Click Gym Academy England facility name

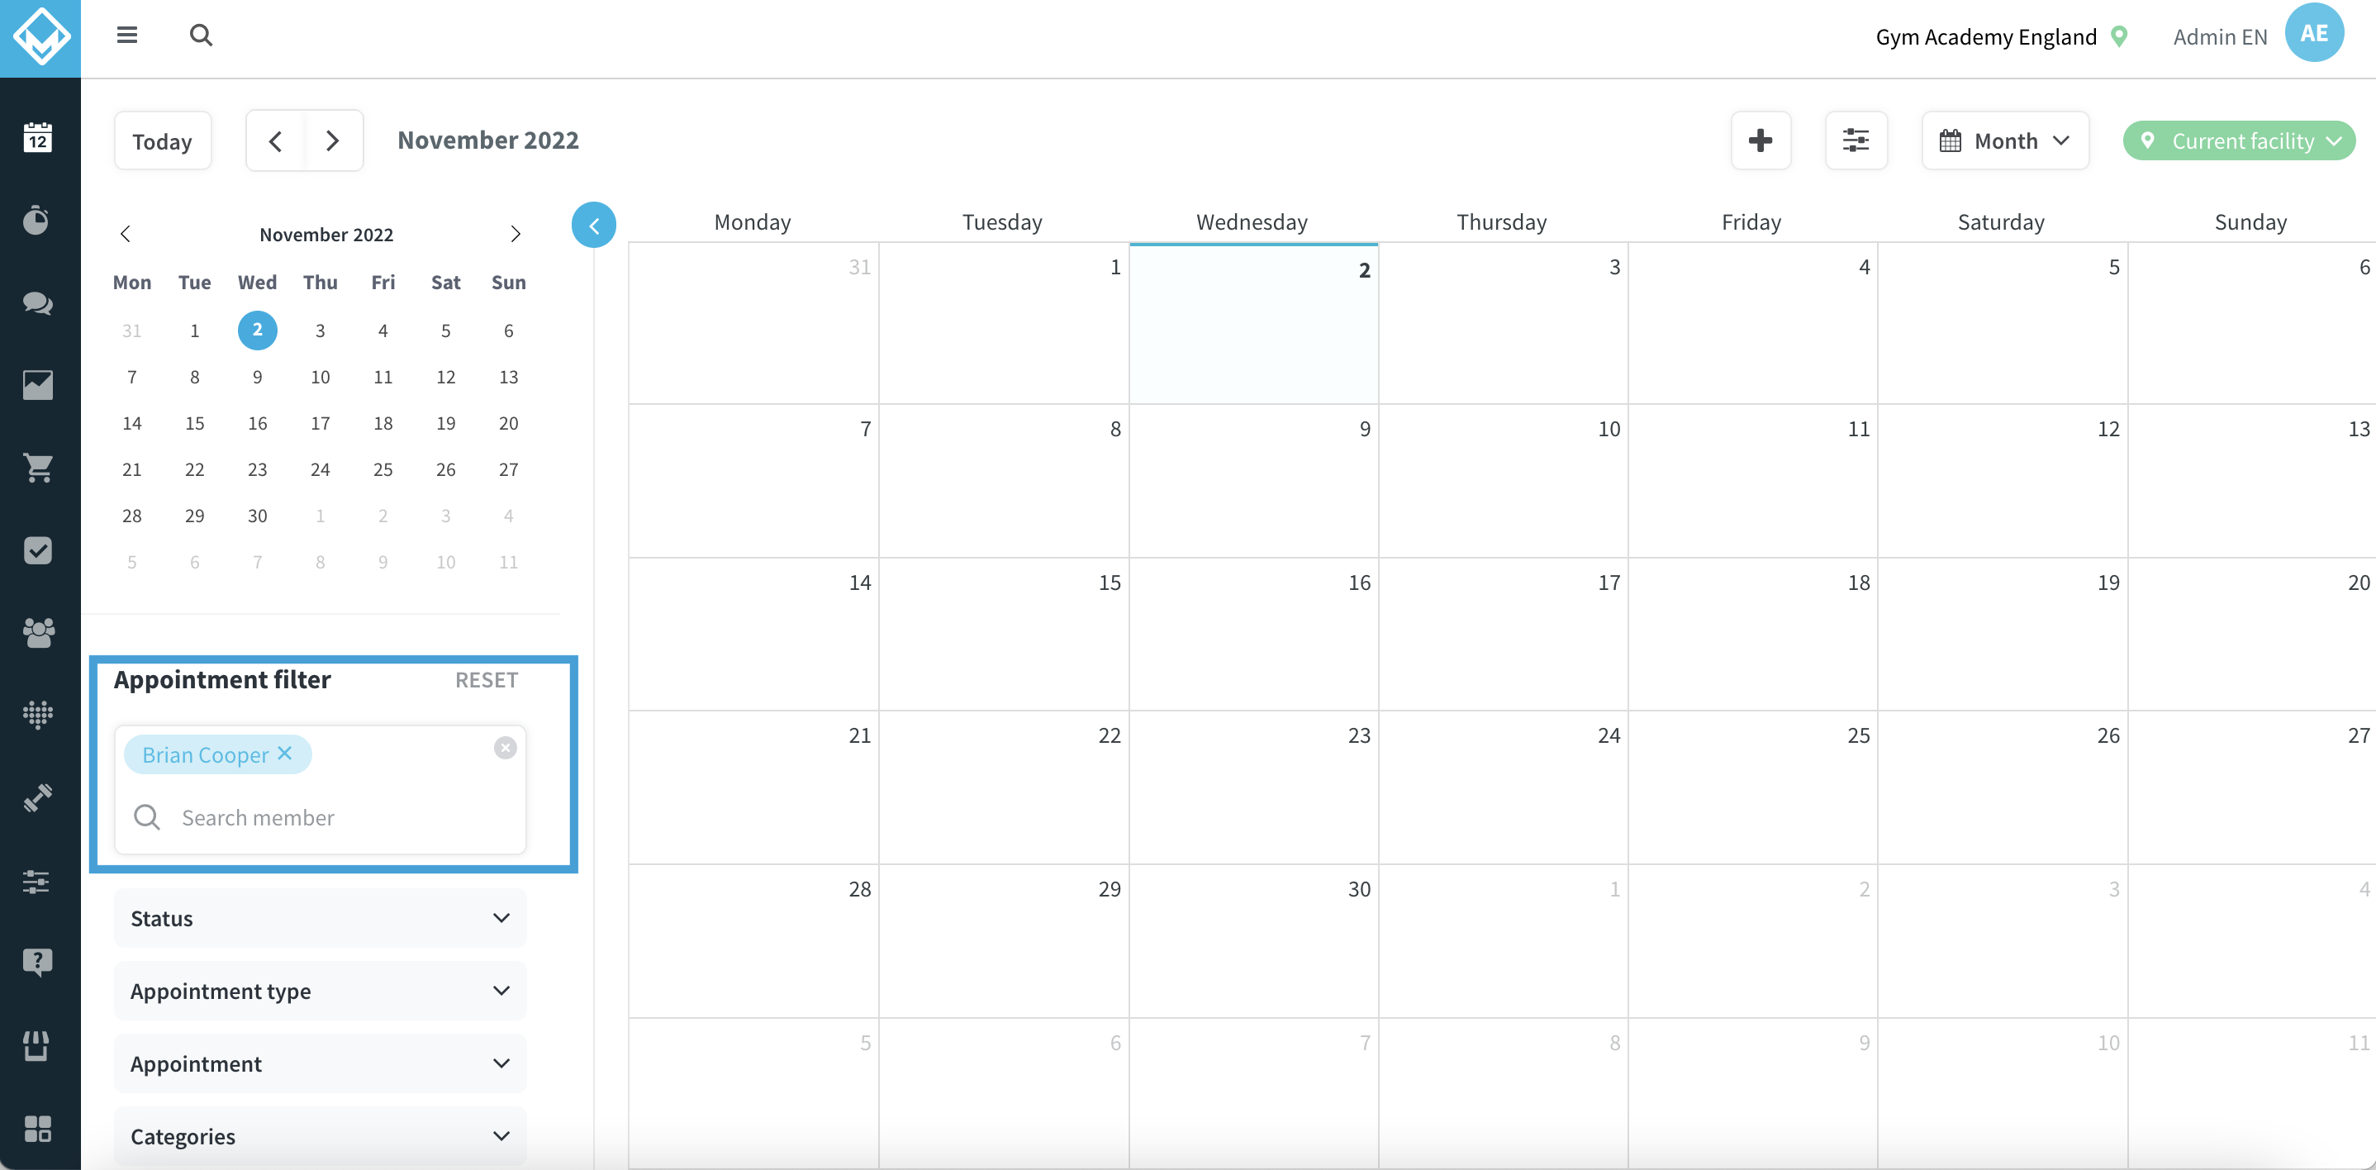tap(1986, 37)
